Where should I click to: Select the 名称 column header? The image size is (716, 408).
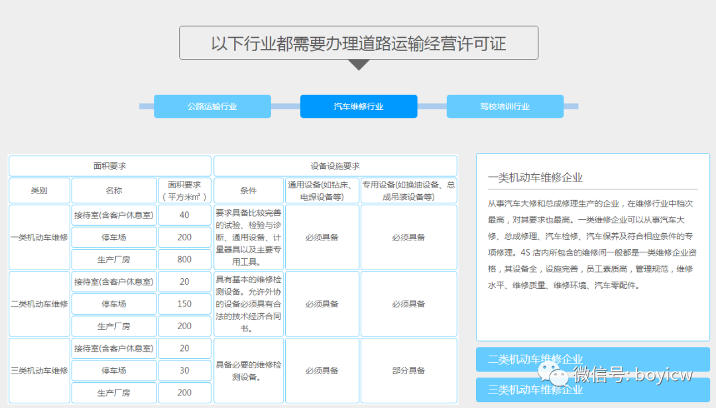click(114, 190)
